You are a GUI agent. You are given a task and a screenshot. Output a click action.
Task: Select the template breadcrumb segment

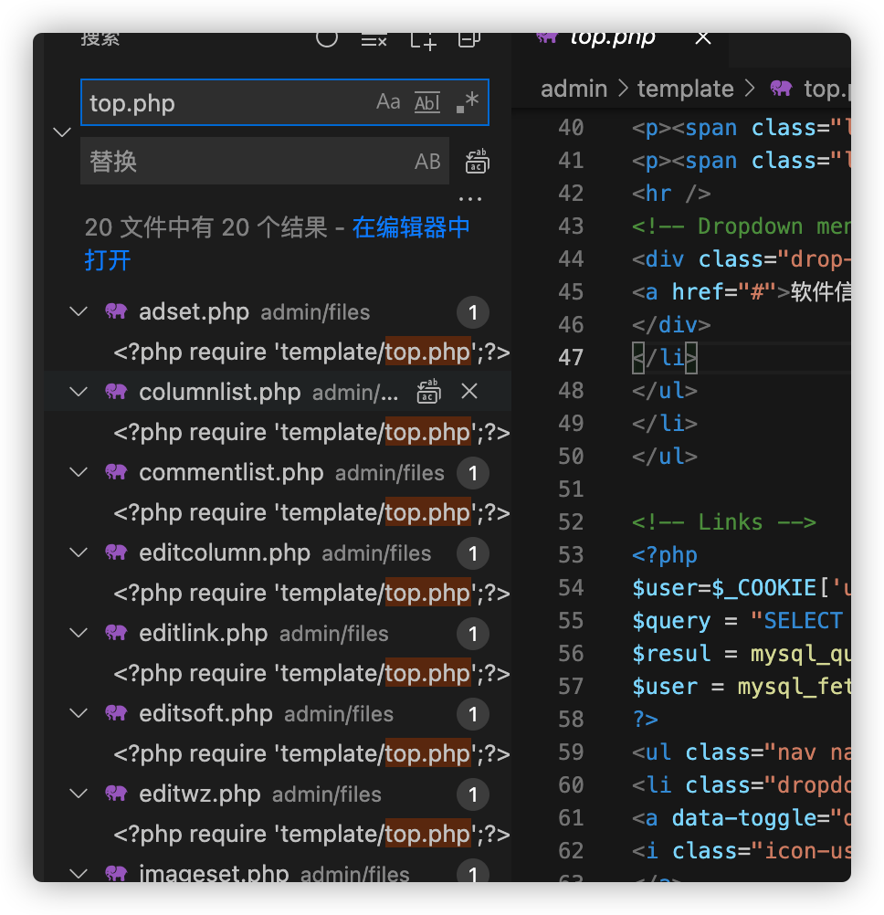coord(685,89)
